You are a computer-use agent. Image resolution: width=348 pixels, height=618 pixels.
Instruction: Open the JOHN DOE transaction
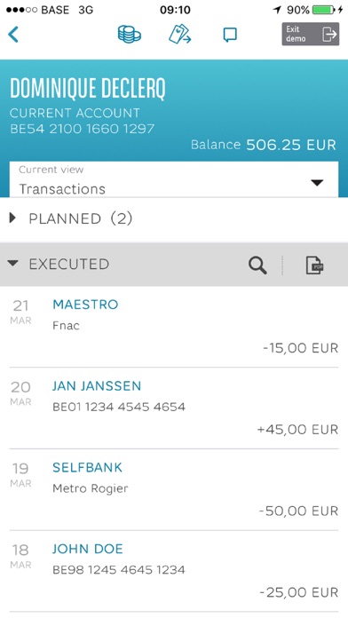pos(174,571)
